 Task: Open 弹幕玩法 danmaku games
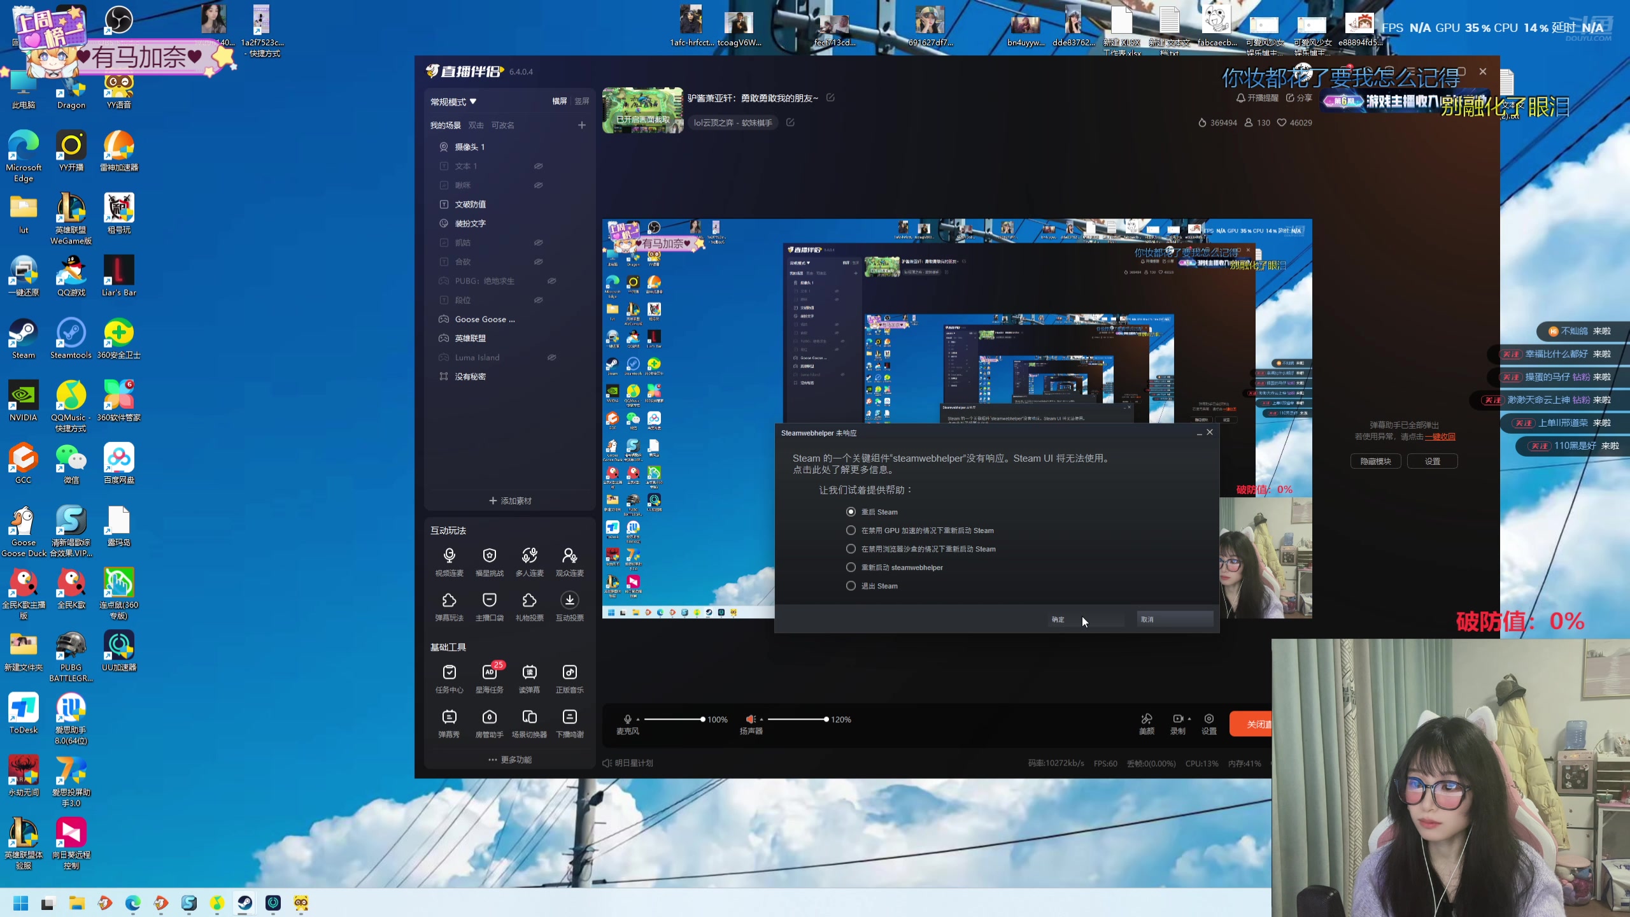[x=449, y=606]
